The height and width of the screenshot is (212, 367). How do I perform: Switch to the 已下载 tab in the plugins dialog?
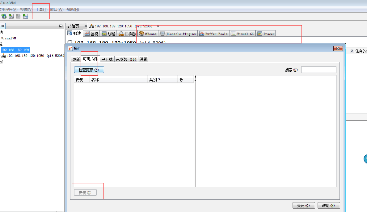point(107,59)
